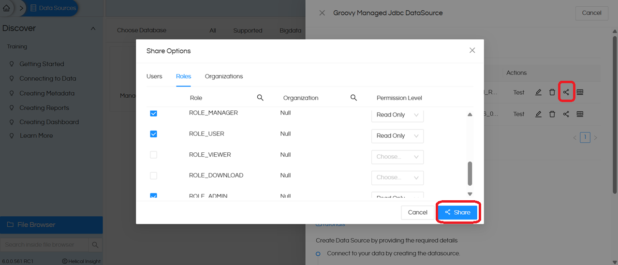Click the blue Share button
This screenshot has width=618, height=265.
coord(457,212)
